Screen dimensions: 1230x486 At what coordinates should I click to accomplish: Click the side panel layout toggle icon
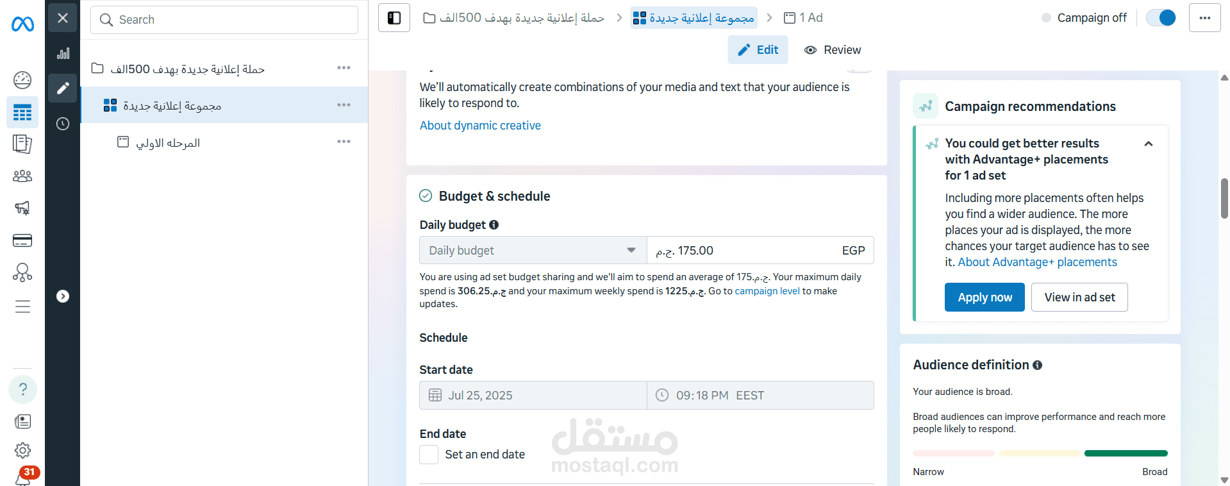point(394,18)
